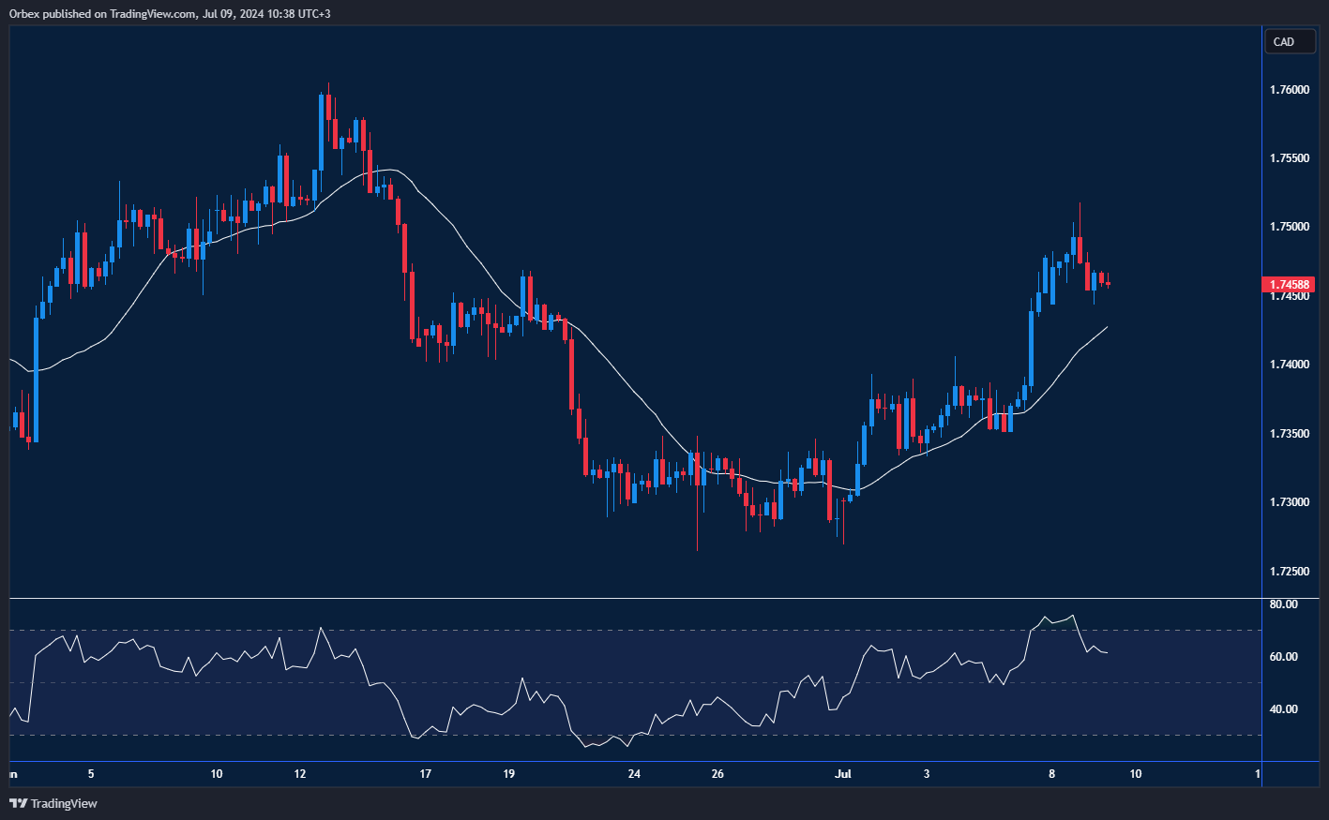Screen dimensions: 1329x820
Task: Select the 19 date label on time axis
Action: 509,774
